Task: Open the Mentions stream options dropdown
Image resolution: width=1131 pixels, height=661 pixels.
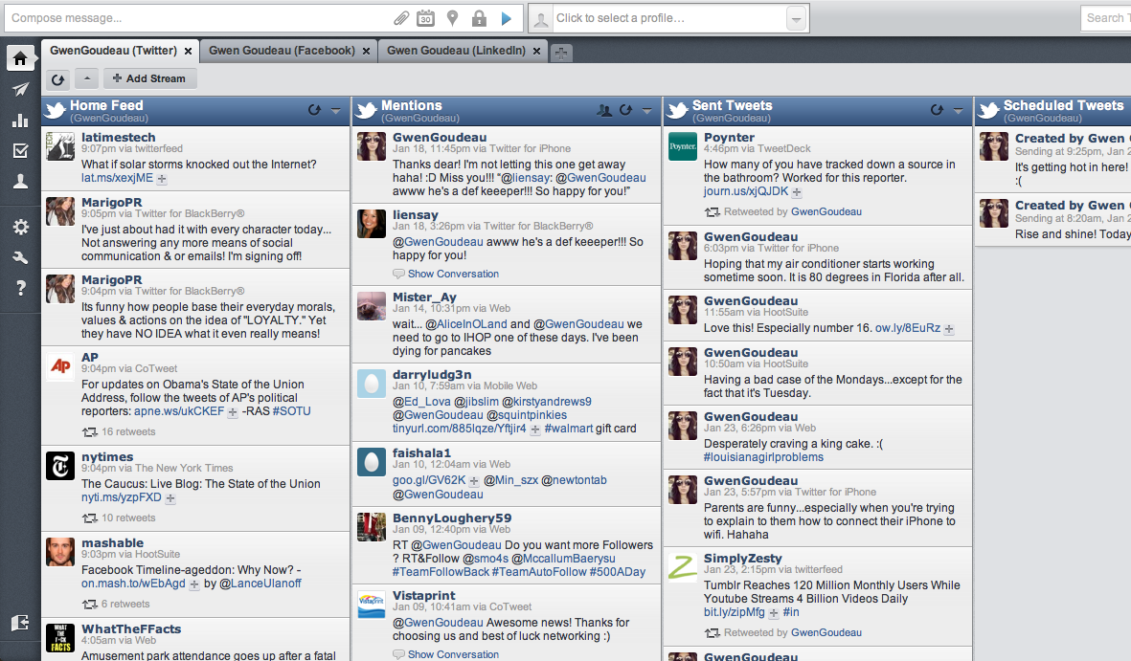Action: (647, 110)
